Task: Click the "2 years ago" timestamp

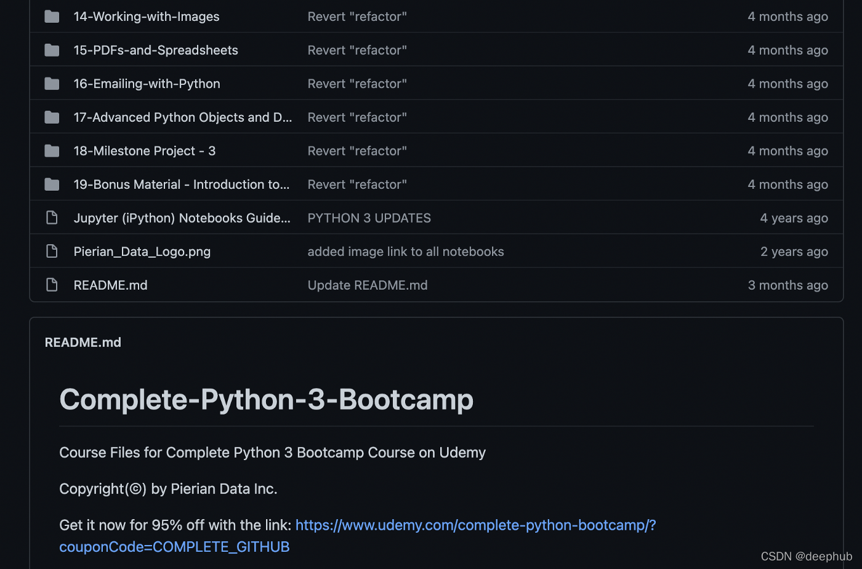Action: pos(794,252)
